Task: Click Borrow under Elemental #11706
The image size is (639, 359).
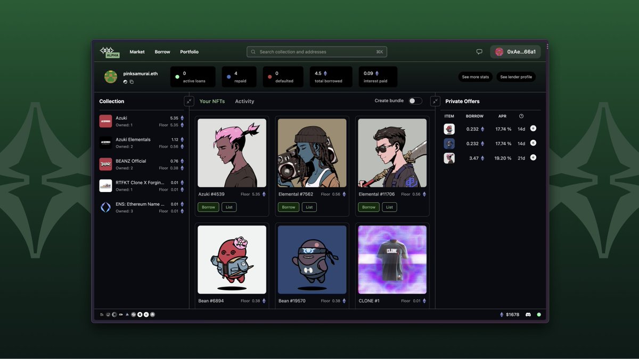Action: pyautogui.click(x=368, y=207)
